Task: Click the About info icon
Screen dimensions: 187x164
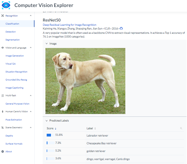Action: click(x=2, y=151)
